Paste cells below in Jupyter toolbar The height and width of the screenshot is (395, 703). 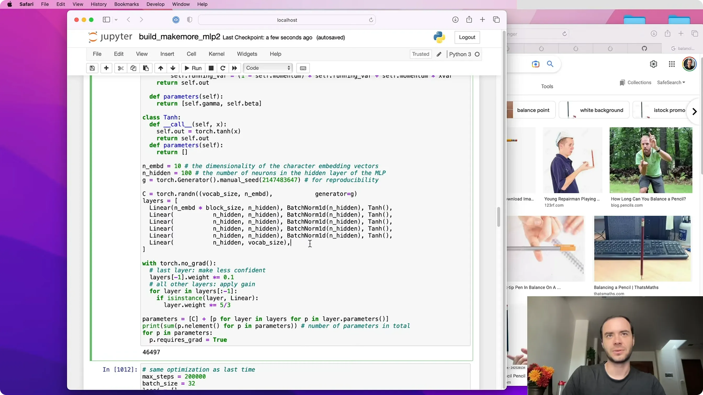click(x=146, y=68)
